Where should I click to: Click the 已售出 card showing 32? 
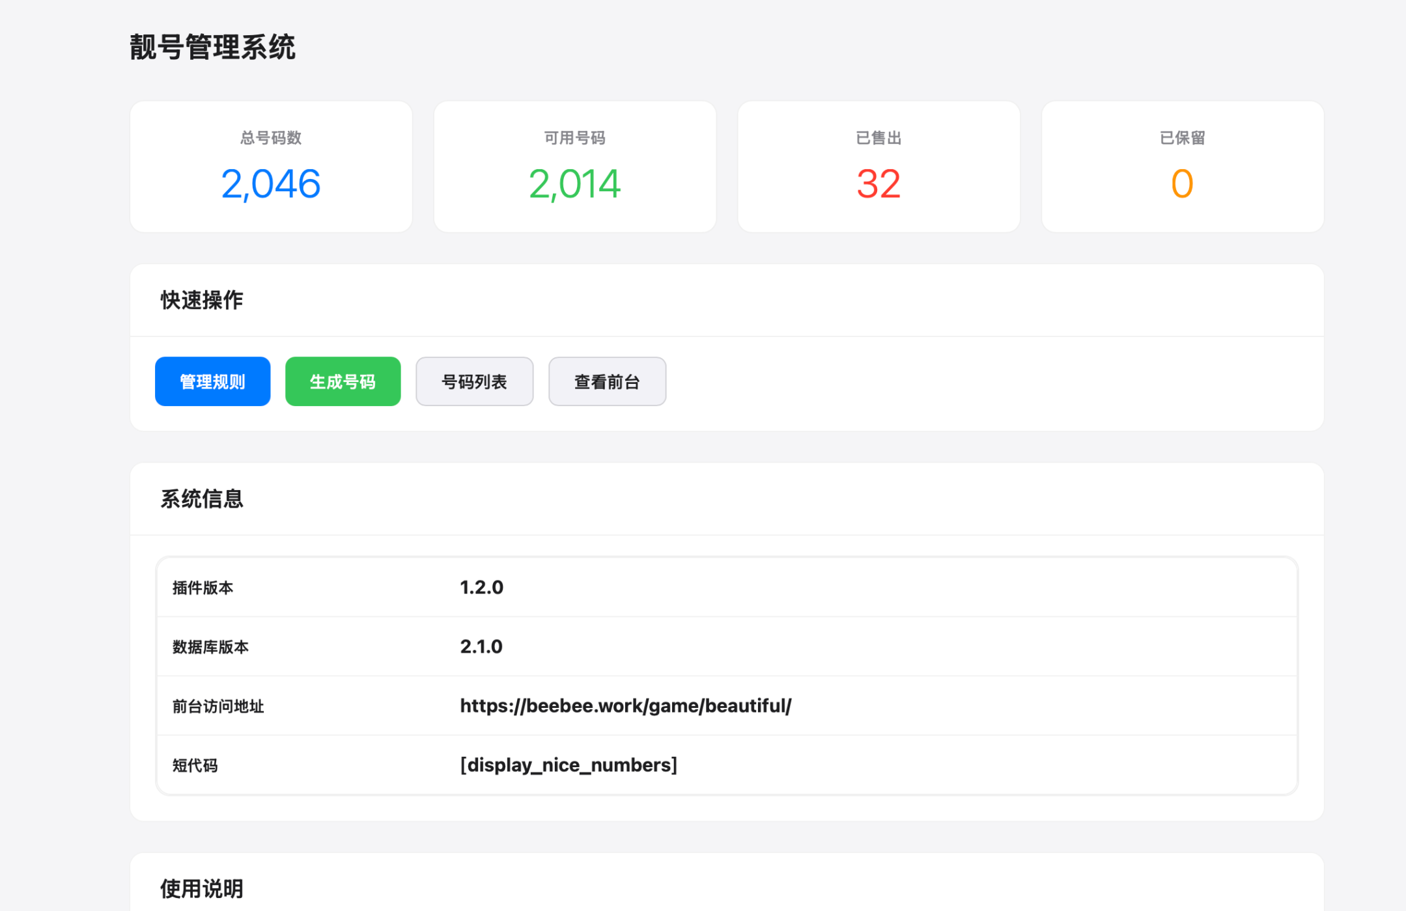pos(879,167)
